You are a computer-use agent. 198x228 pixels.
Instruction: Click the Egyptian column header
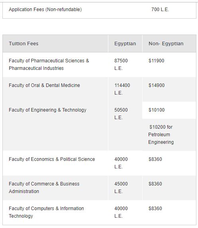[x=125, y=44]
